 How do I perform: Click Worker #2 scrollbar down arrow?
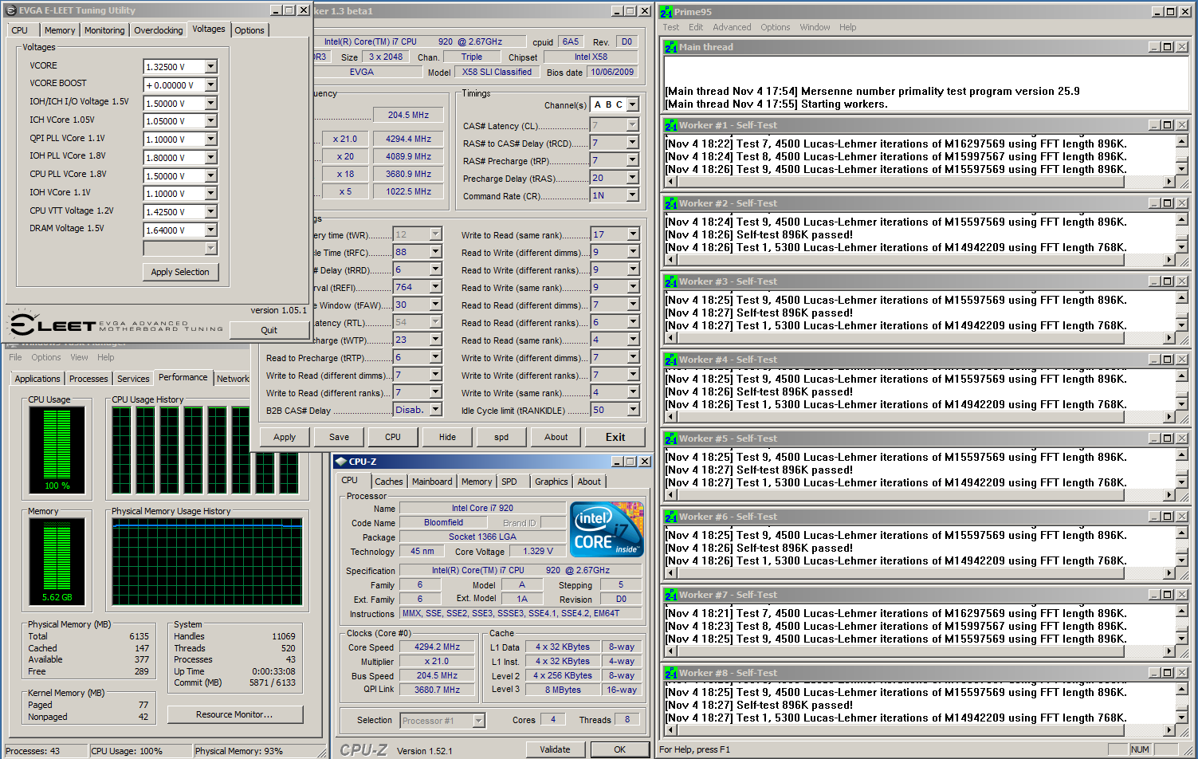click(x=1182, y=247)
